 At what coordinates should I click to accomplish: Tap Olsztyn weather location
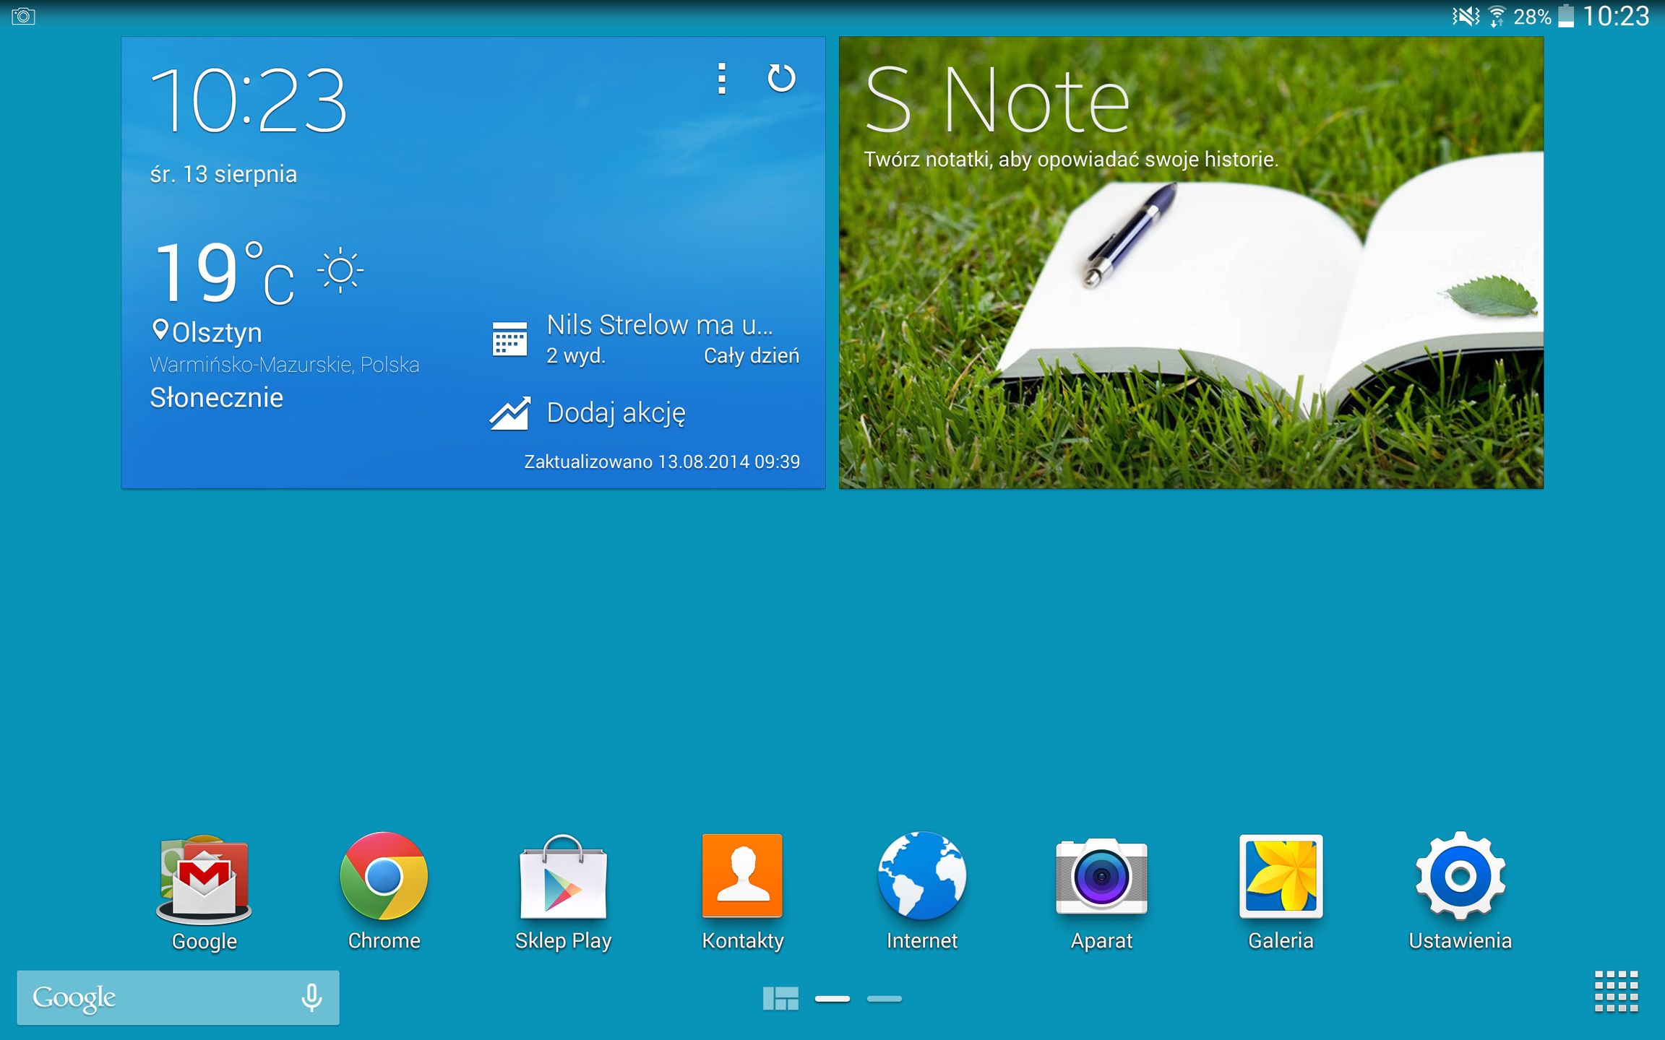click(x=215, y=333)
